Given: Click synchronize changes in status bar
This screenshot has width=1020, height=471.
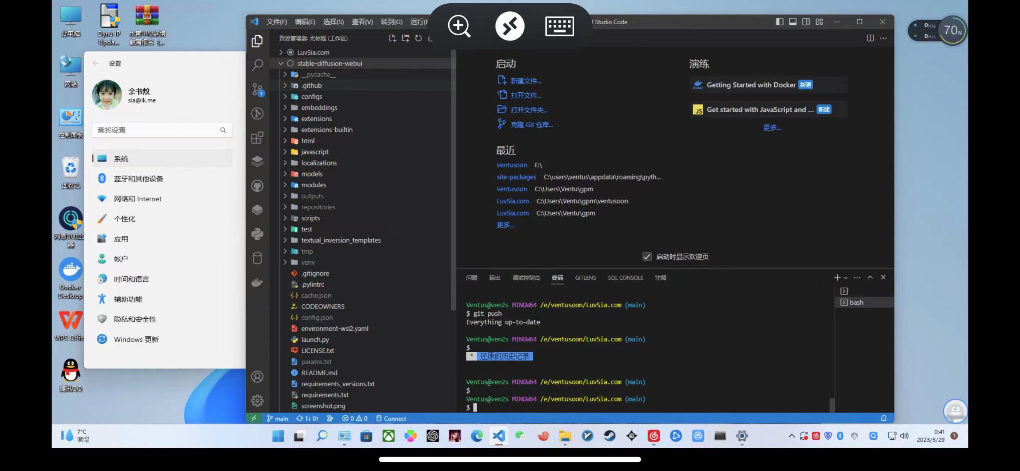Looking at the screenshot, I should (307, 418).
